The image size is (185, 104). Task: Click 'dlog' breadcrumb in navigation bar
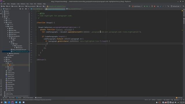(3, 6)
